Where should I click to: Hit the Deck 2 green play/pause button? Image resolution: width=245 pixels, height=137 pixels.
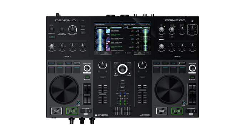pyautogui.click(x=177, y=111)
